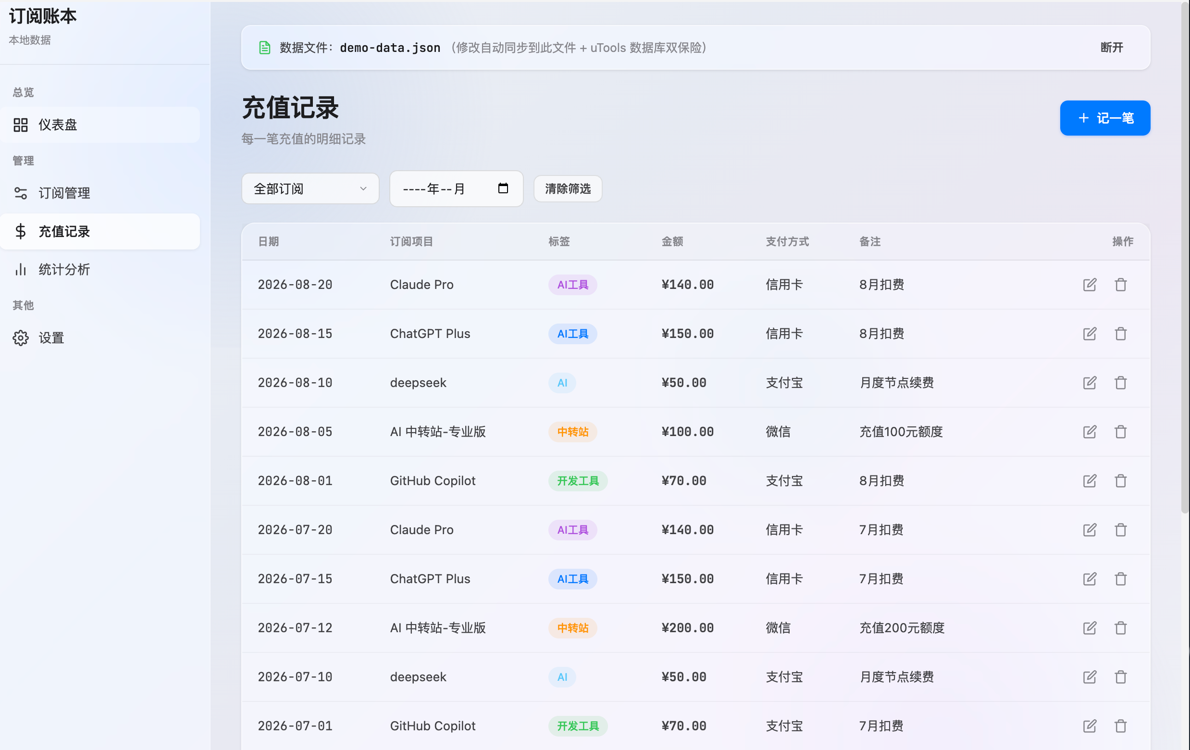
Task: Open 统计分析 in the sidebar
Action: click(x=100, y=269)
